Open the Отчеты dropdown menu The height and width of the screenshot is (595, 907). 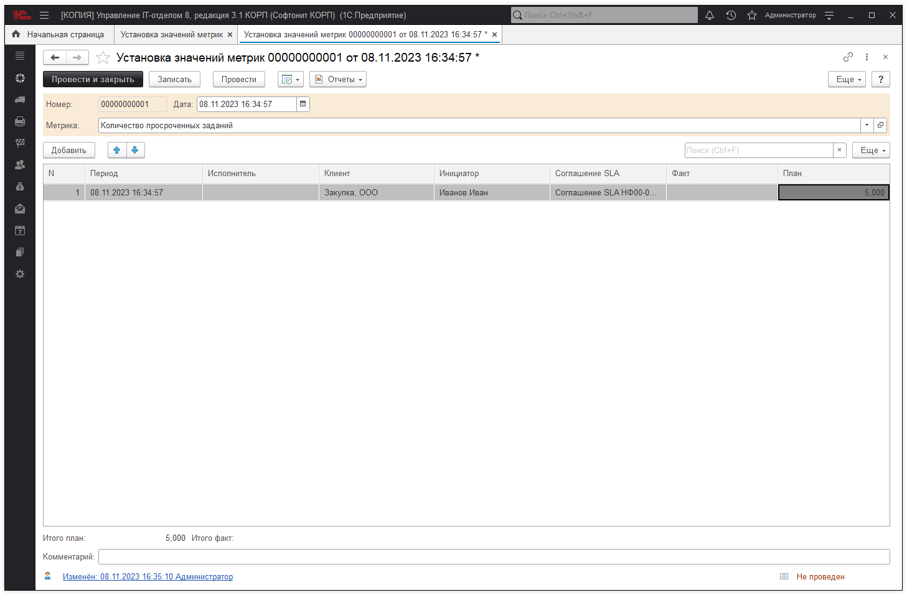[338, 79]
